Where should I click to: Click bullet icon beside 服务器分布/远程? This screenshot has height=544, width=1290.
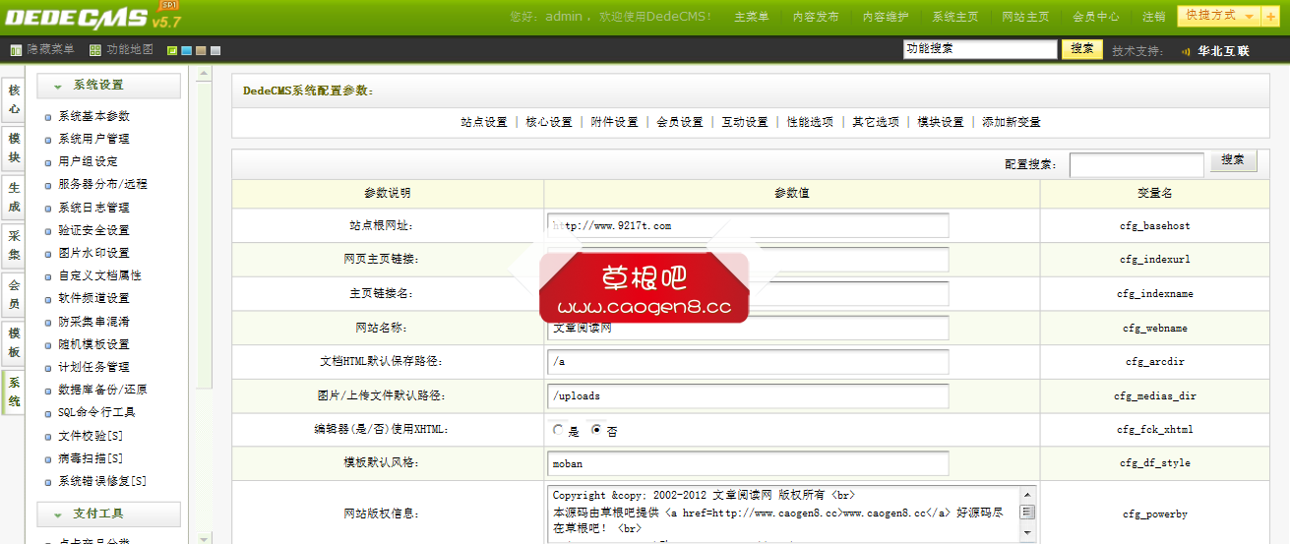[48, 185]
